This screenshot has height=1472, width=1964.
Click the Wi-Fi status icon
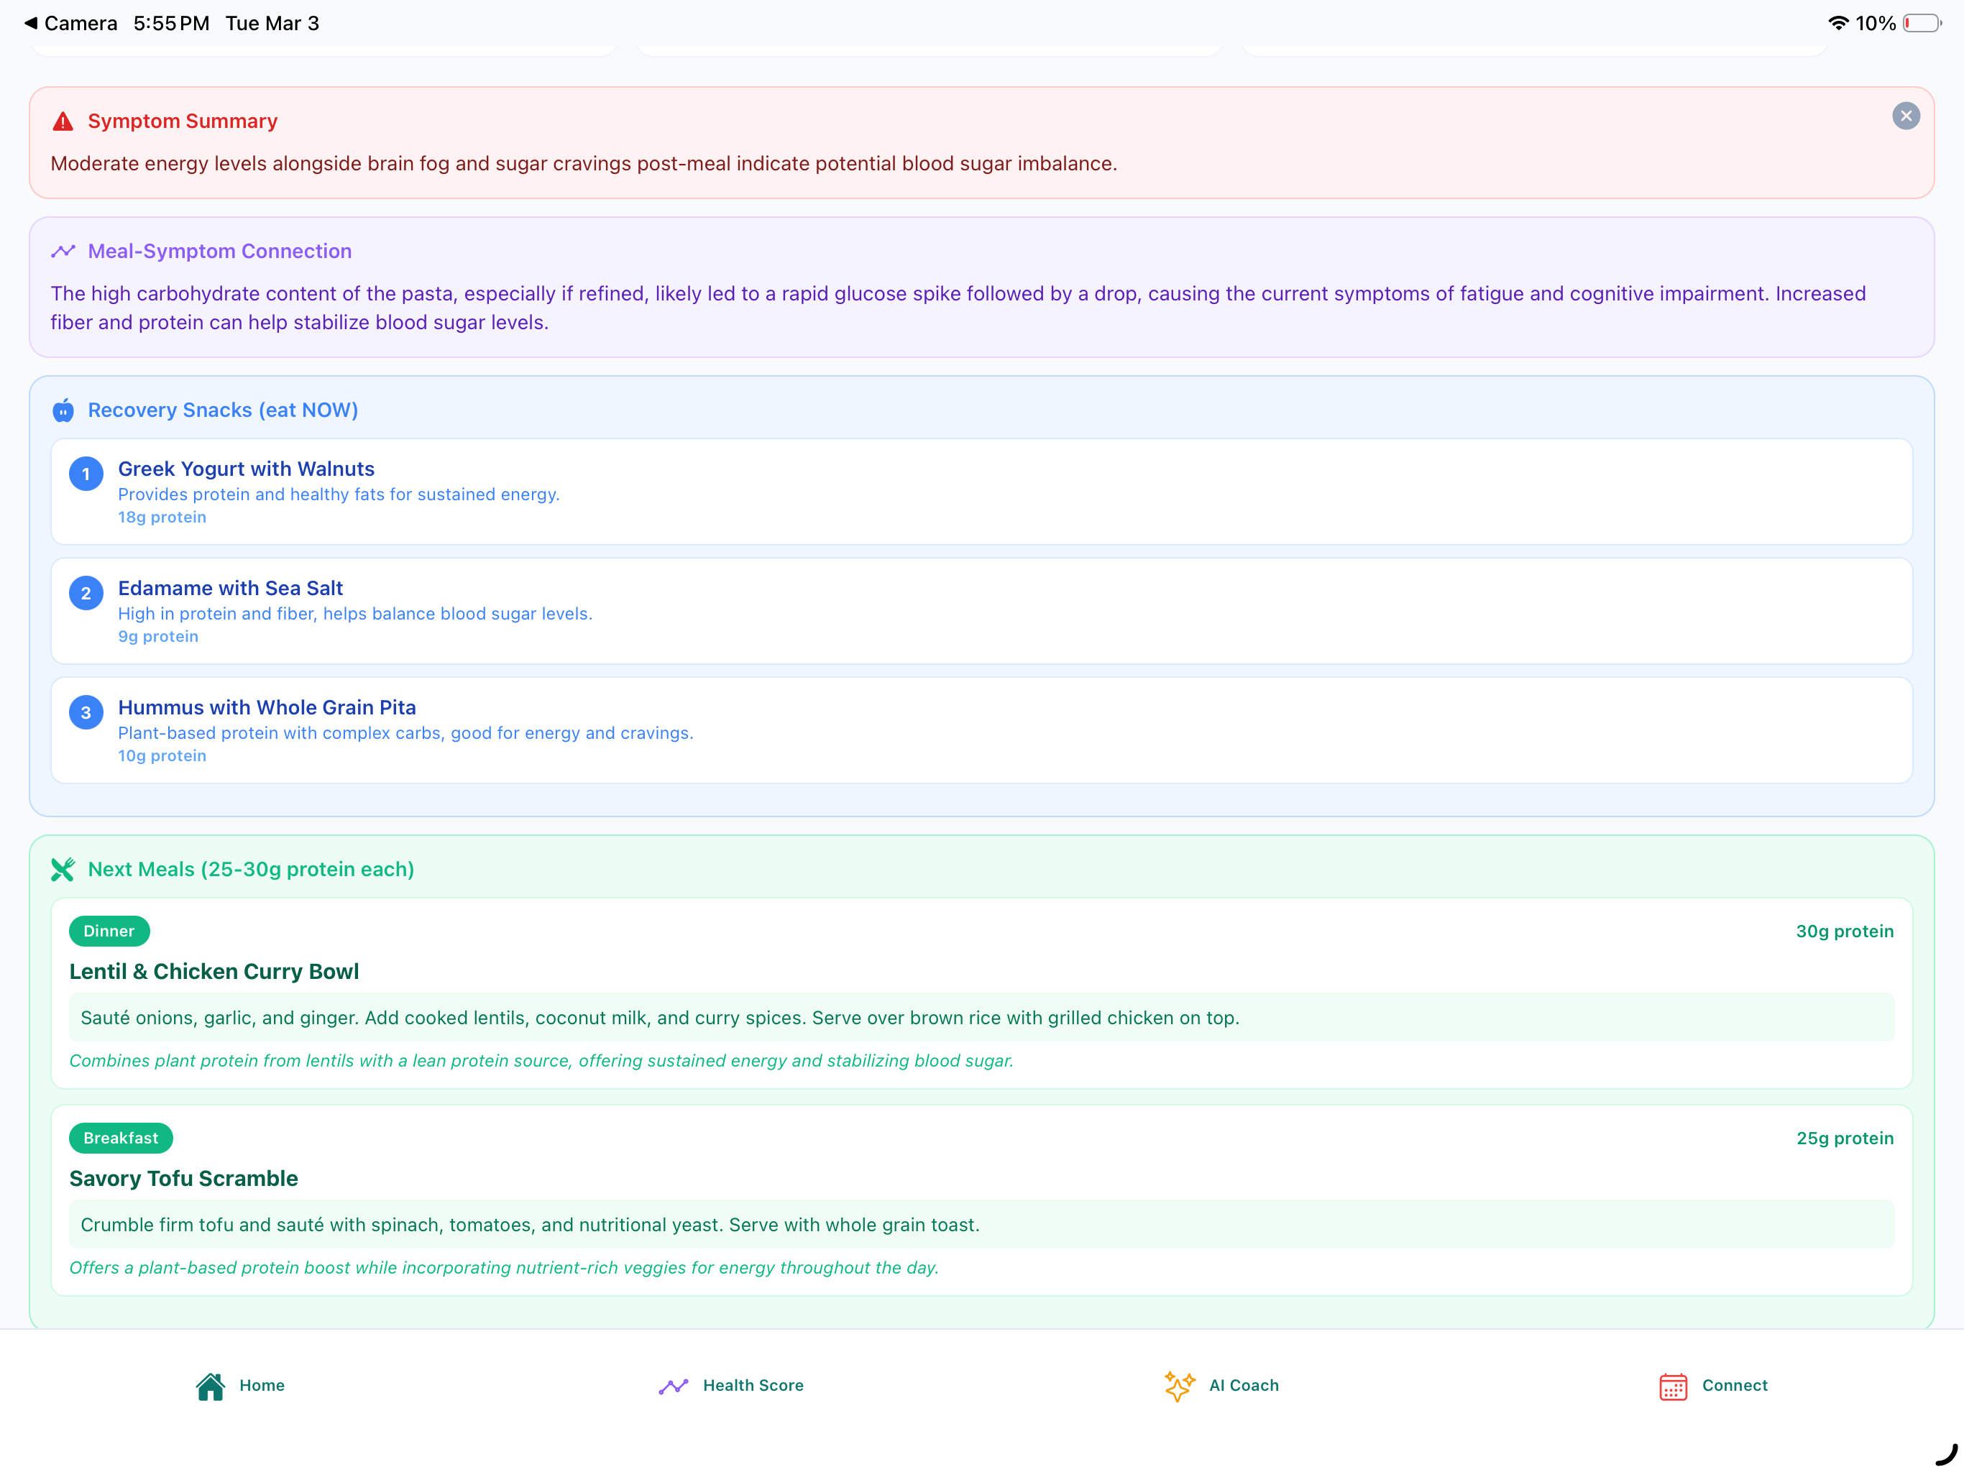(1838, 23)
